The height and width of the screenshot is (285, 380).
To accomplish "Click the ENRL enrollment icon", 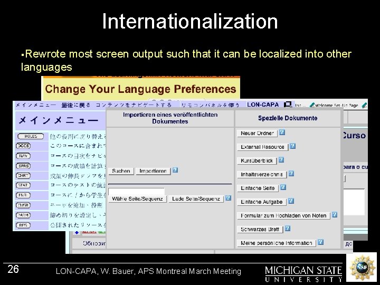I will pos(23,195).
